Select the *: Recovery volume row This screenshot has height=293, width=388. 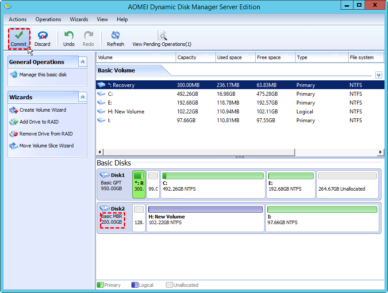(x=240, y=85)
